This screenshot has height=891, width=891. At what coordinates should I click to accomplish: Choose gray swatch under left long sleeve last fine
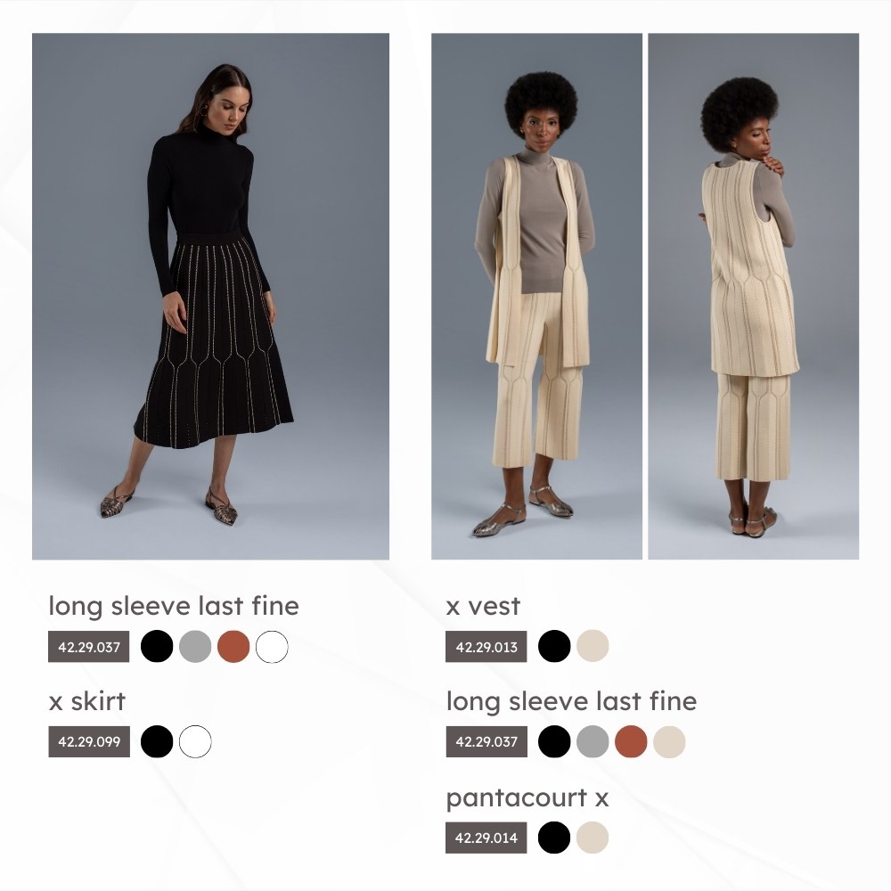[x=195, y=647]
